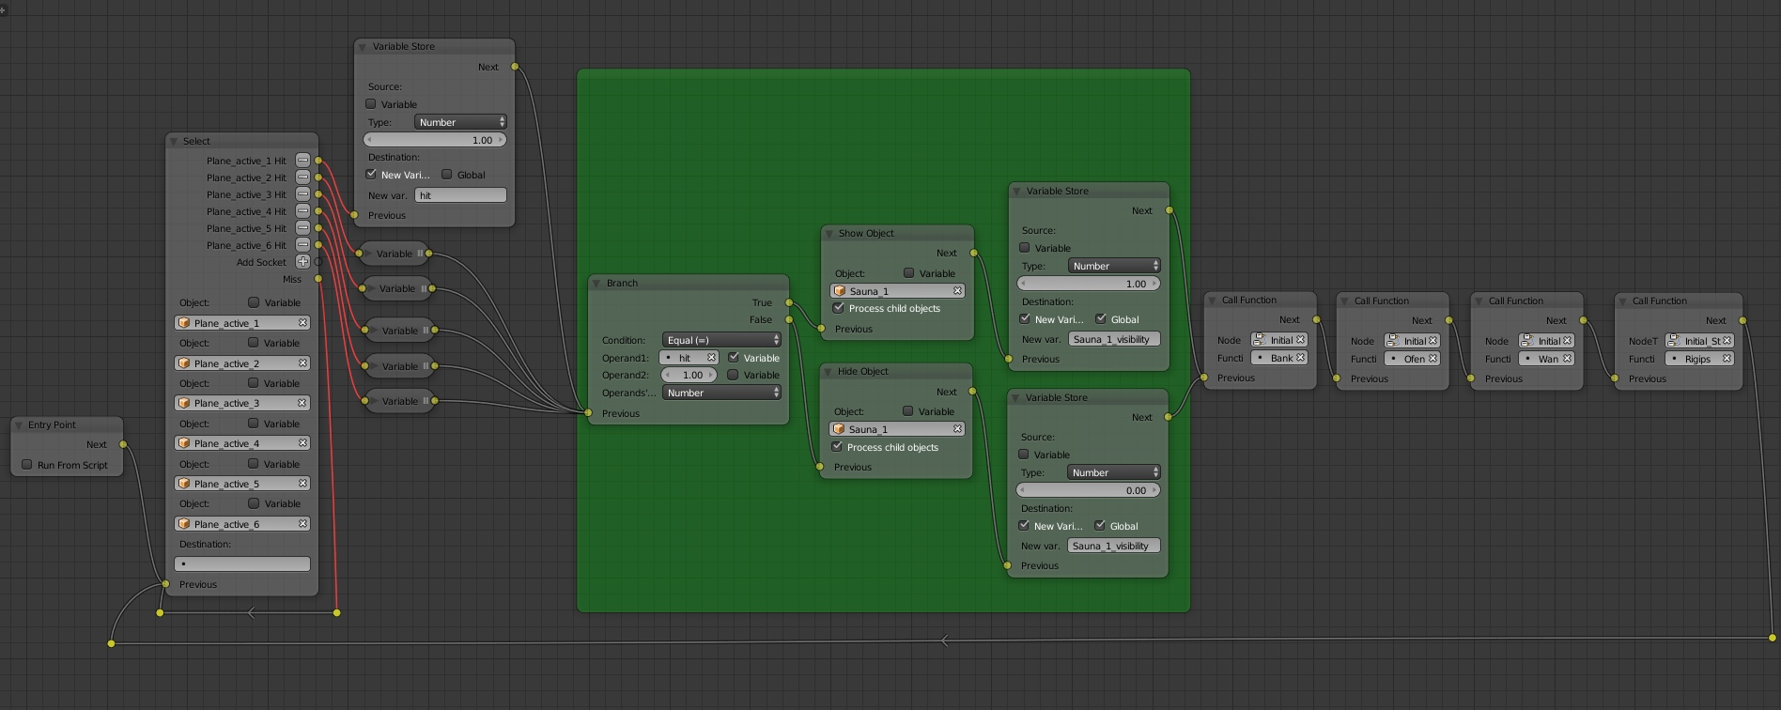1781x710 pixels.
Task: Open the Condition Equal (=) dropdown
Action: [x=721, y=340]
